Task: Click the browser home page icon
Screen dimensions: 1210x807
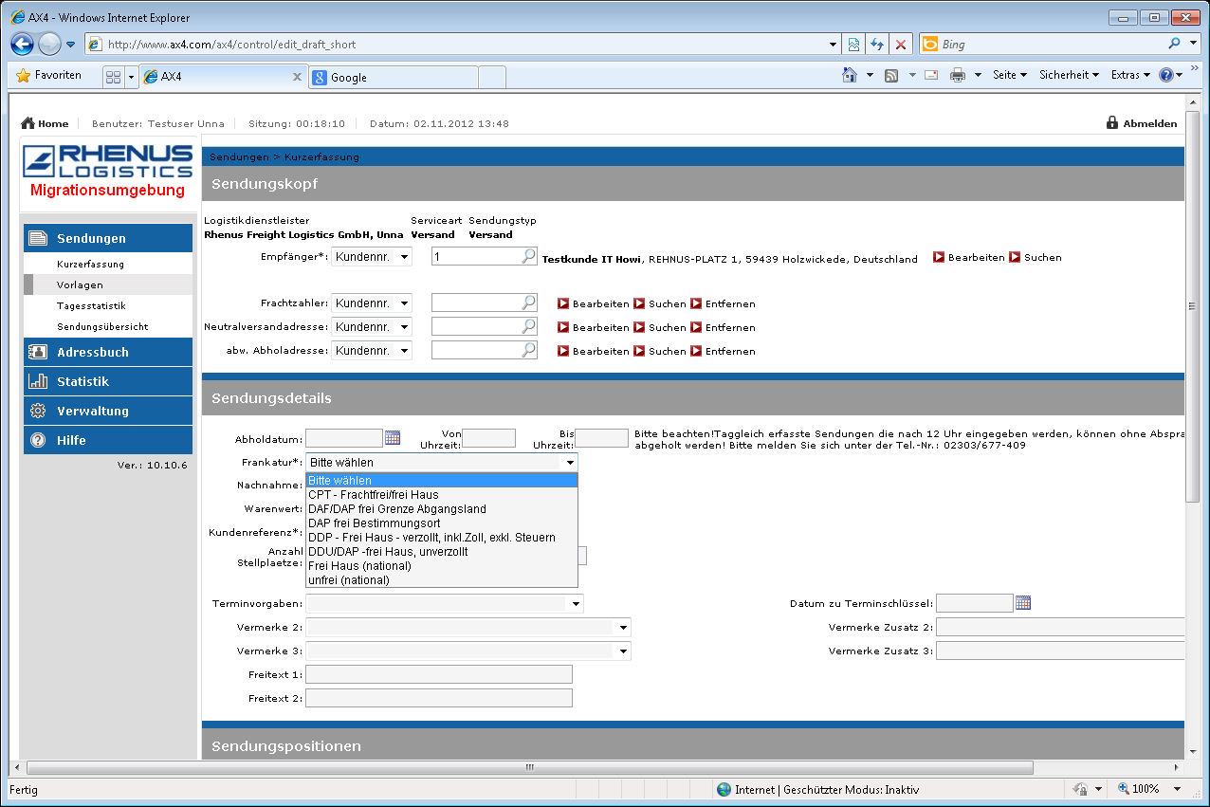Action: pyautogui.click(x=851, y=75)
